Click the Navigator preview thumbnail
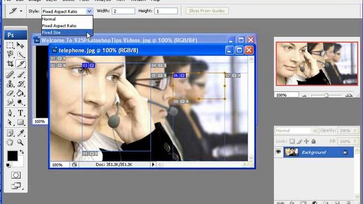Image resolution: width=363 pixels, height=204 pixels. [x=316, y=64]
